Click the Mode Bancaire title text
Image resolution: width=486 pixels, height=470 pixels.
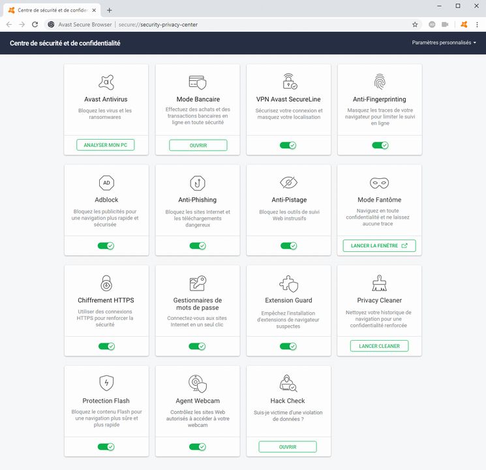point(198,99)
